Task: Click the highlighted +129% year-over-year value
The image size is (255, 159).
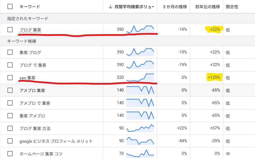Action: coord(214,77)
